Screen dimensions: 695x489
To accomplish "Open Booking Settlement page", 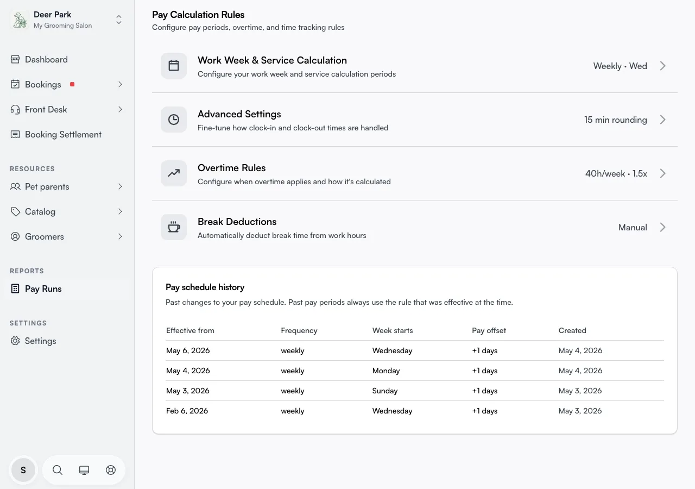I will 67,134.
